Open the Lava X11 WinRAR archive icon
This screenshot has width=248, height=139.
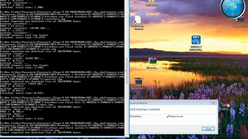pos(240,19)
